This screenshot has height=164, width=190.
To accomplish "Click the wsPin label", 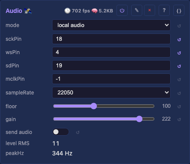I will [x=12, y=52].
